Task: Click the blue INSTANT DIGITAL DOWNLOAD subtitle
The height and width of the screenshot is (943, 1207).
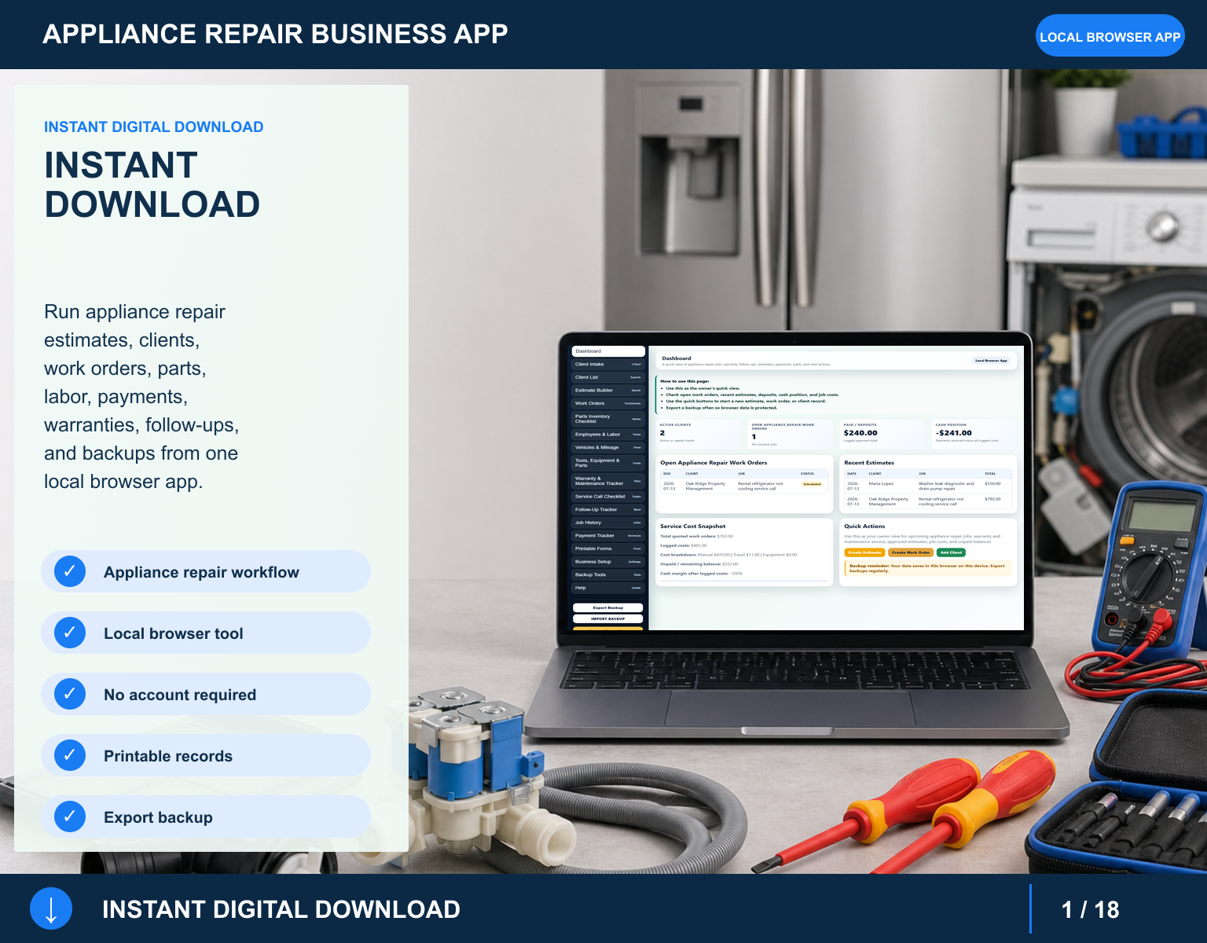Action: pyautogui.click(x=153, y=127)
